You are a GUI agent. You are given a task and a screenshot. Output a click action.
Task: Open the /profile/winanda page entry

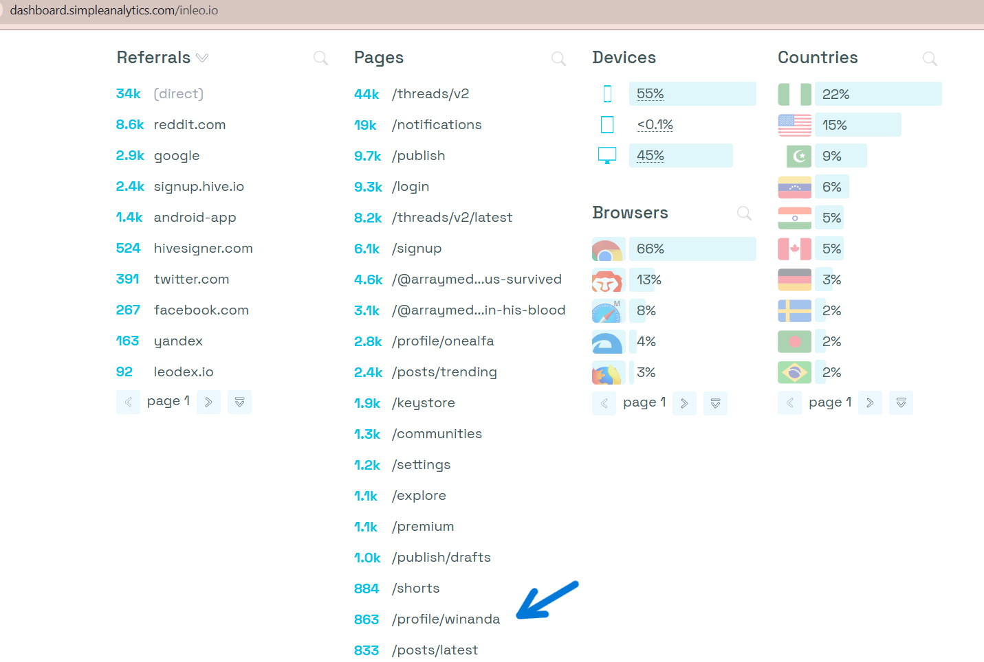[x=446, y=619]
